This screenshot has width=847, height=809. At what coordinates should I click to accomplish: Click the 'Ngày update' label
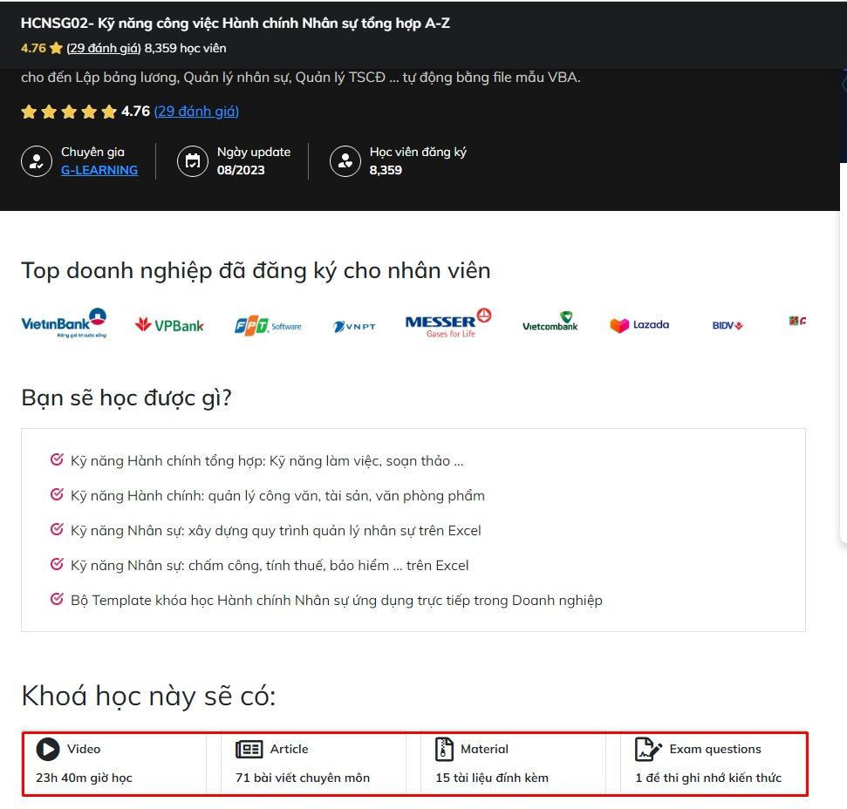(x=254, y=153)
